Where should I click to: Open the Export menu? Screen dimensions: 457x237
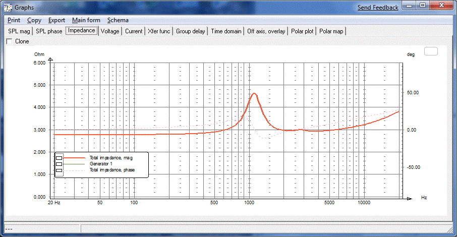click(x=56, y=20)
